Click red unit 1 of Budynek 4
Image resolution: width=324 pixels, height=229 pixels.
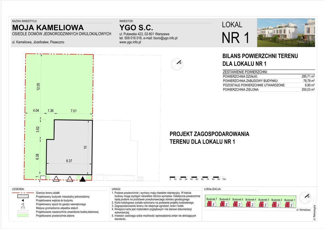(248, 204)
